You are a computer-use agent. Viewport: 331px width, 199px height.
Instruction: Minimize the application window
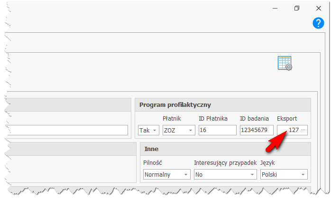coord(275,8)
